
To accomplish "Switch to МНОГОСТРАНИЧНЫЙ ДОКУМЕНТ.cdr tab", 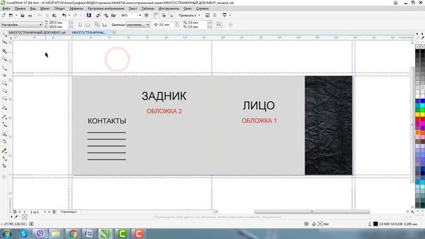I will tap(37, 33).
